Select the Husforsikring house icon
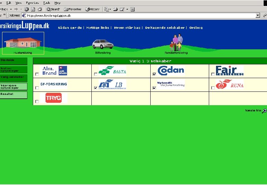 23,43
